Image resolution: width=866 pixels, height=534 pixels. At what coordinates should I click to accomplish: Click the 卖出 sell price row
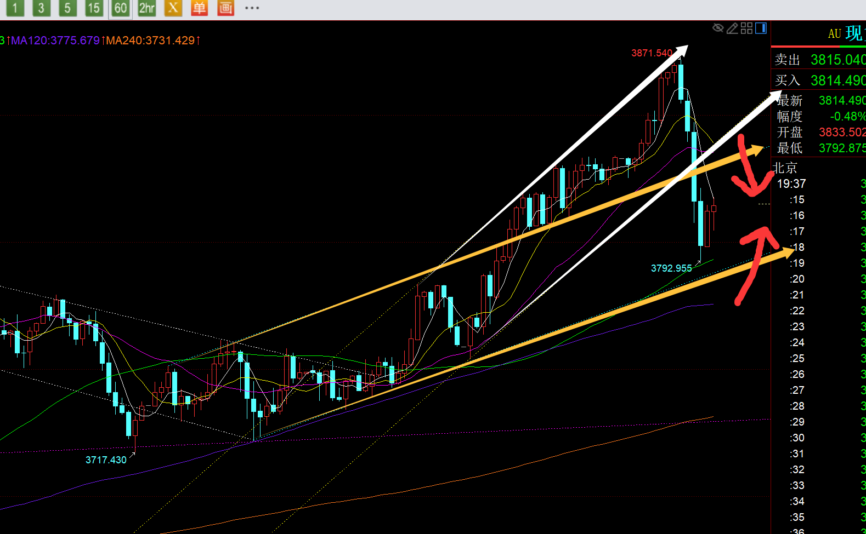818,59
